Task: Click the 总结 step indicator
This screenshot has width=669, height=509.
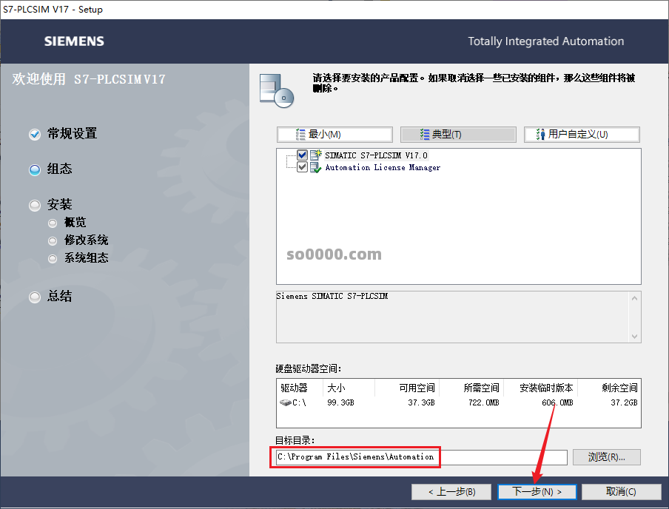Action: click(35, 297)
